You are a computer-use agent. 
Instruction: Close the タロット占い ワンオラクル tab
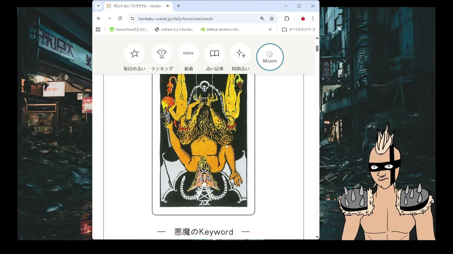click(167, 6)
